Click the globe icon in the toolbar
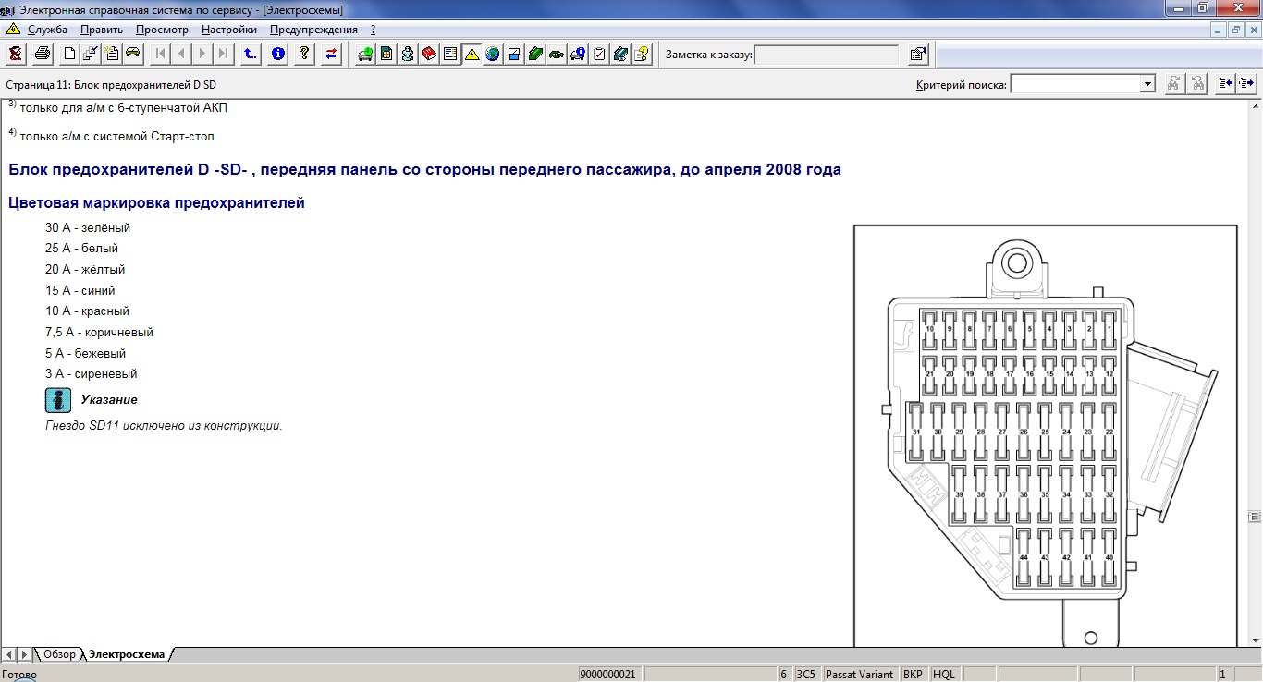 [493, 55]
